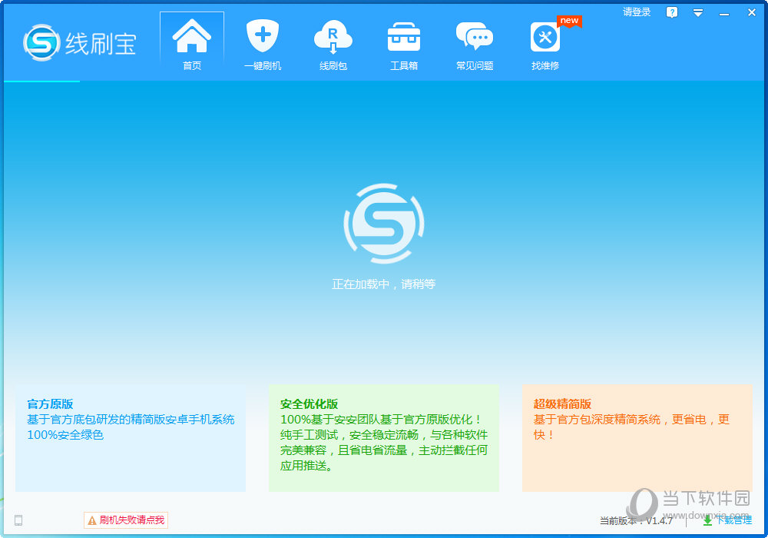
Task: Open the 线刷包 cloud download tab
Action: coord(333,45)
